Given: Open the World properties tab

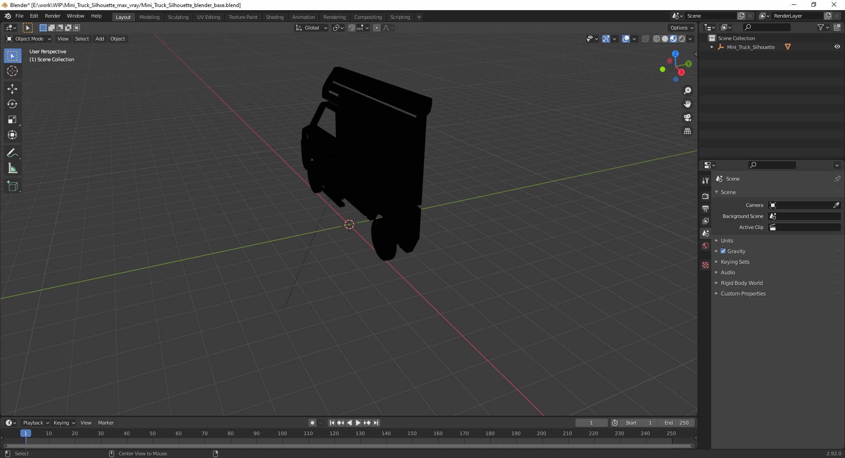Looking at the screenshot, I should [705, 246].
